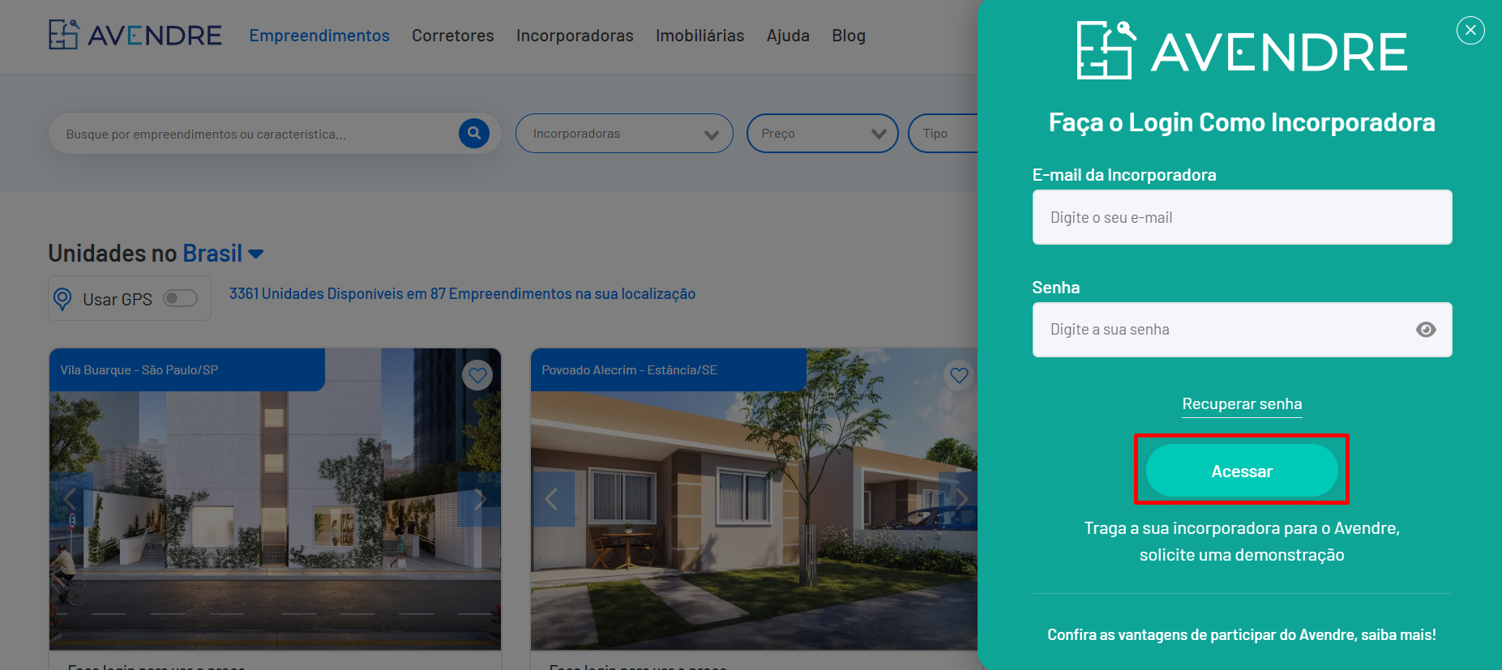Click the GPS location pin icon
Viewport: 1502px width, 670px height.
tap(62, 299)
